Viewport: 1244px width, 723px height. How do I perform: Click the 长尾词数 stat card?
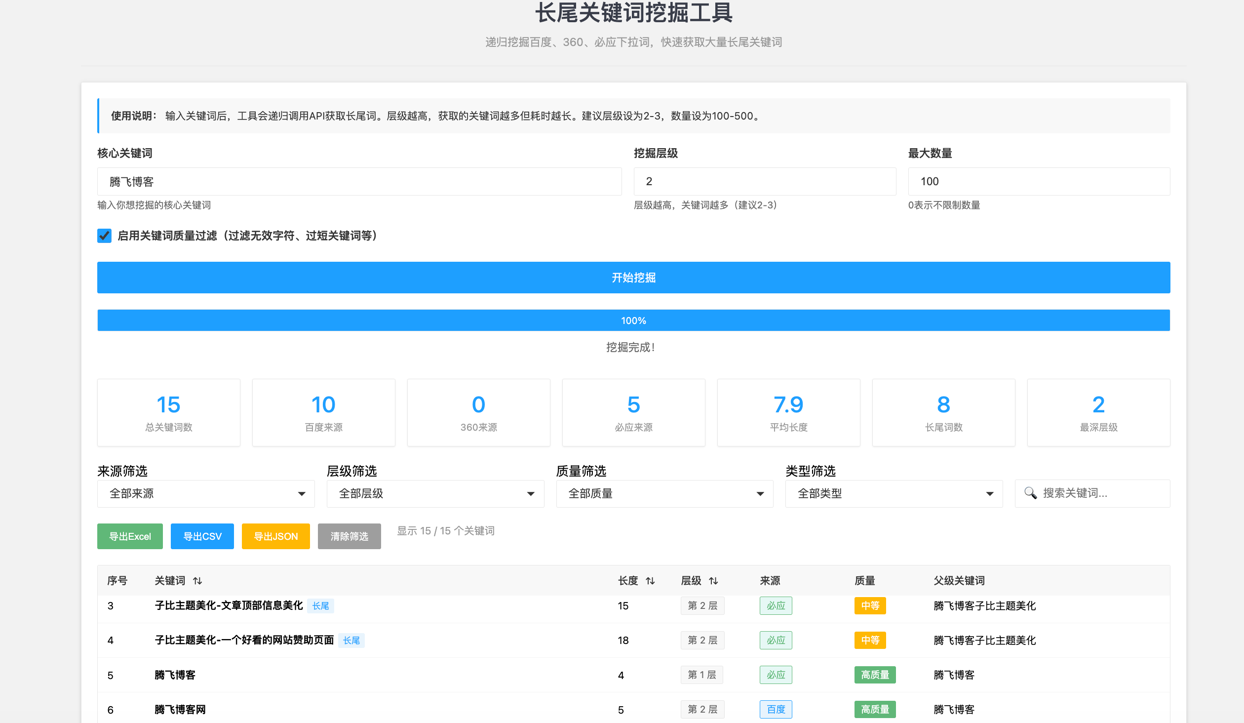[944, 413]
